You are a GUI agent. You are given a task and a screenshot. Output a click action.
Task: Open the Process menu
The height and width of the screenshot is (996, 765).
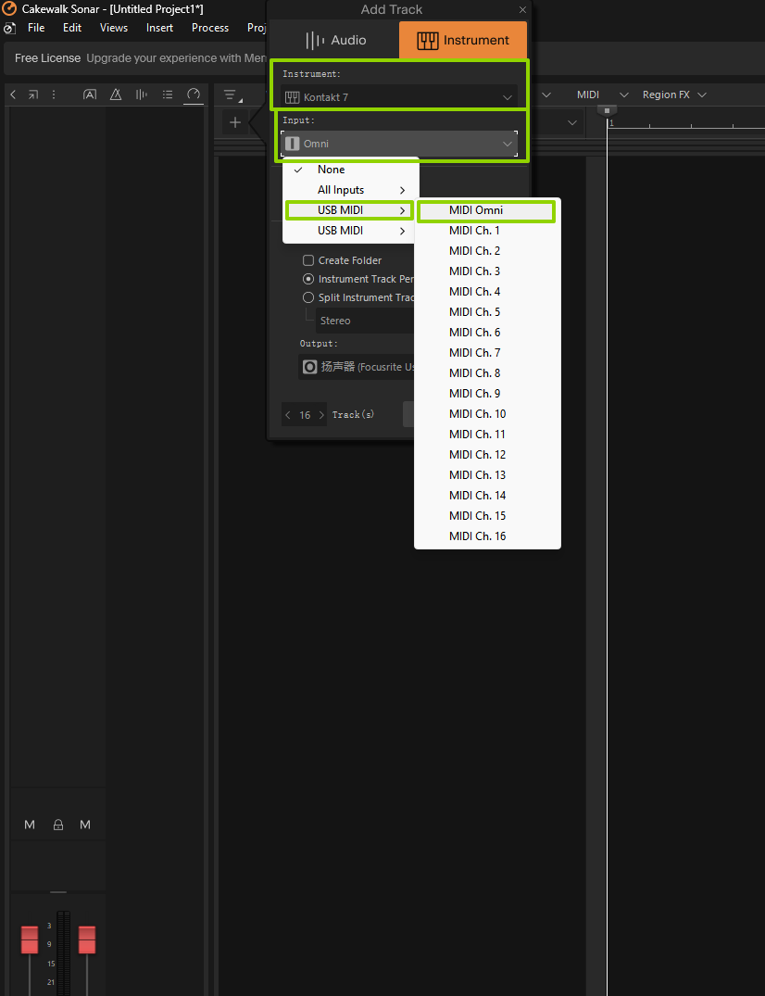point(210,28)
